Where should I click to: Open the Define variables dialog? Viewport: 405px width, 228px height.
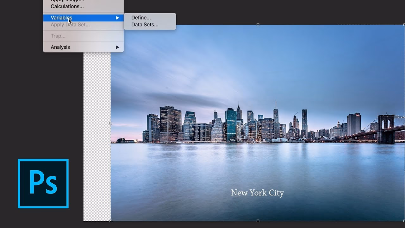coord(141,17)
